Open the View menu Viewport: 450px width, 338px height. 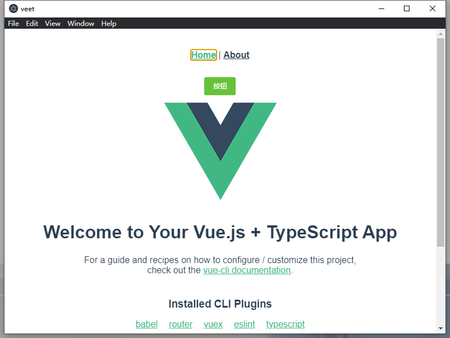(x=52, y=23)
